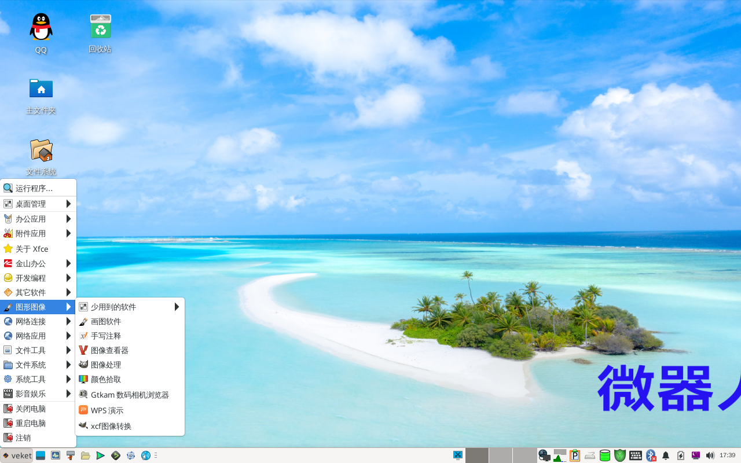This screenshot has height=463, width=741.
Task: Switch to the third workspace in pager
Action: tap(524, 455)
